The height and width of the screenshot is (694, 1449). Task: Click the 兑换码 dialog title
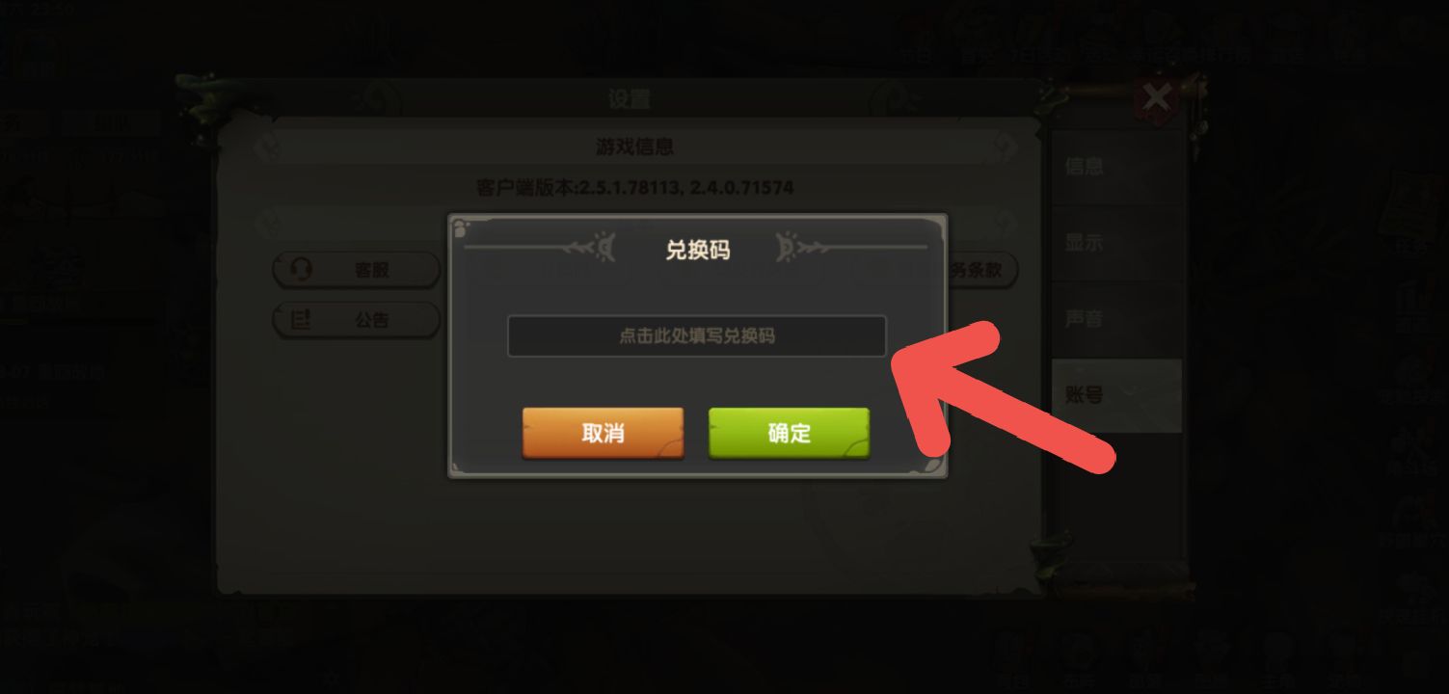click(697, 250)
